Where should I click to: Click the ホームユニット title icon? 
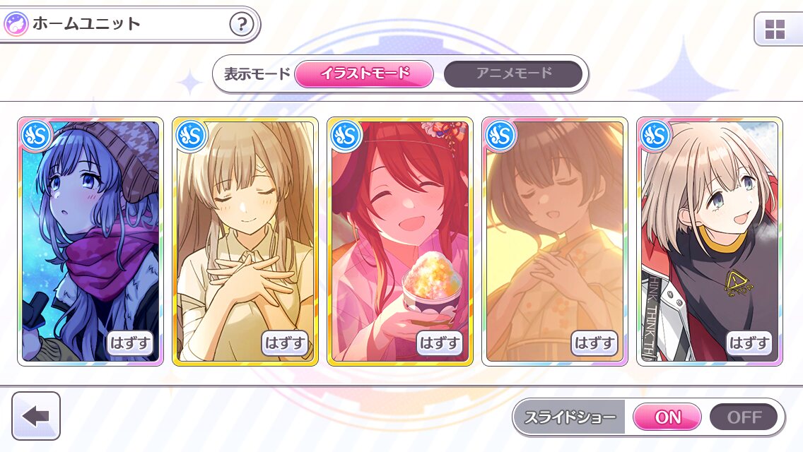pyautogui.click(x=16, y=24)
